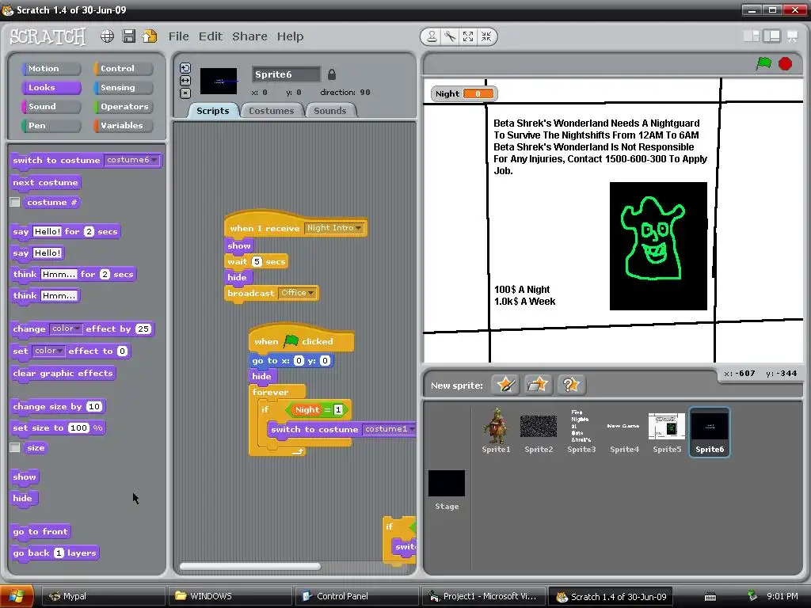Select Sprite4 thumbnail in sprite list
Screen dimensions: 811x608
point(624,431)
